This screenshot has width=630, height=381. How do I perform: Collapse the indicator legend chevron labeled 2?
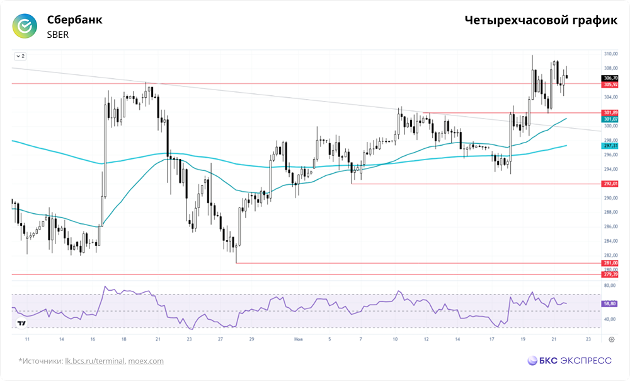pyautogui.click(x=20, y=56)
